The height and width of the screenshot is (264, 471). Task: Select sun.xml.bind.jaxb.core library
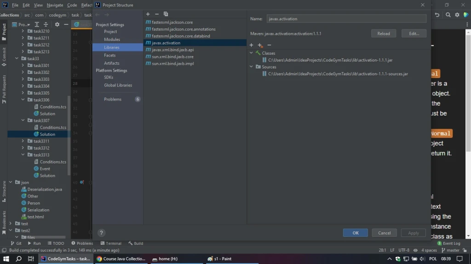tap(172, 56)
